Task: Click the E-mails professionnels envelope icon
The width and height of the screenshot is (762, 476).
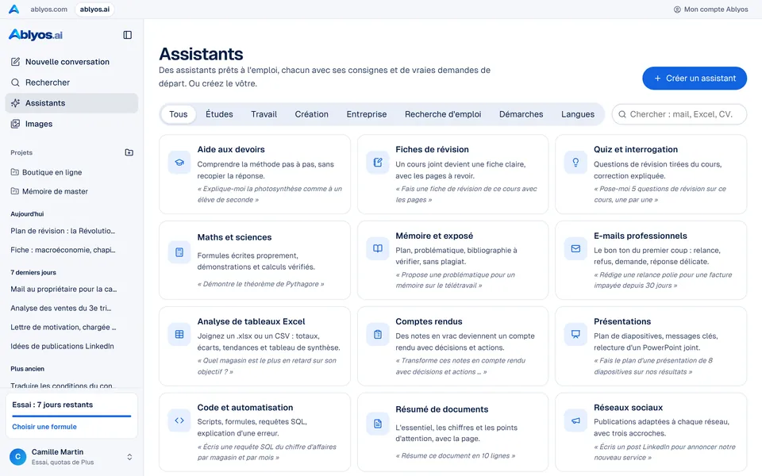Action: [x=575, y=248]
